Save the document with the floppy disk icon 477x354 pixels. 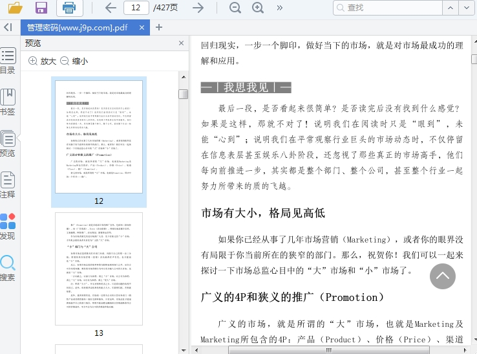point(41,8)
